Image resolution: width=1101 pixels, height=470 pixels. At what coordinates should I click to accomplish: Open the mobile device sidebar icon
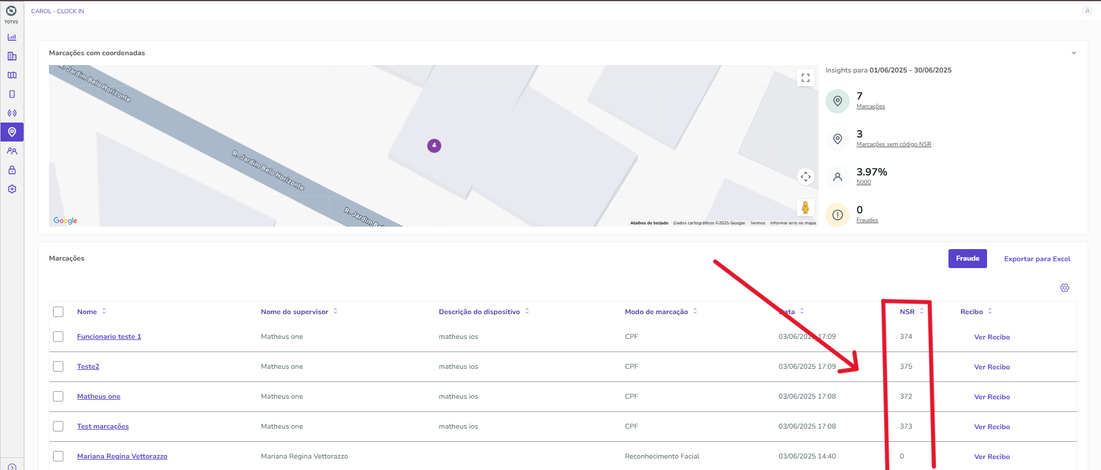pos(12,94)
